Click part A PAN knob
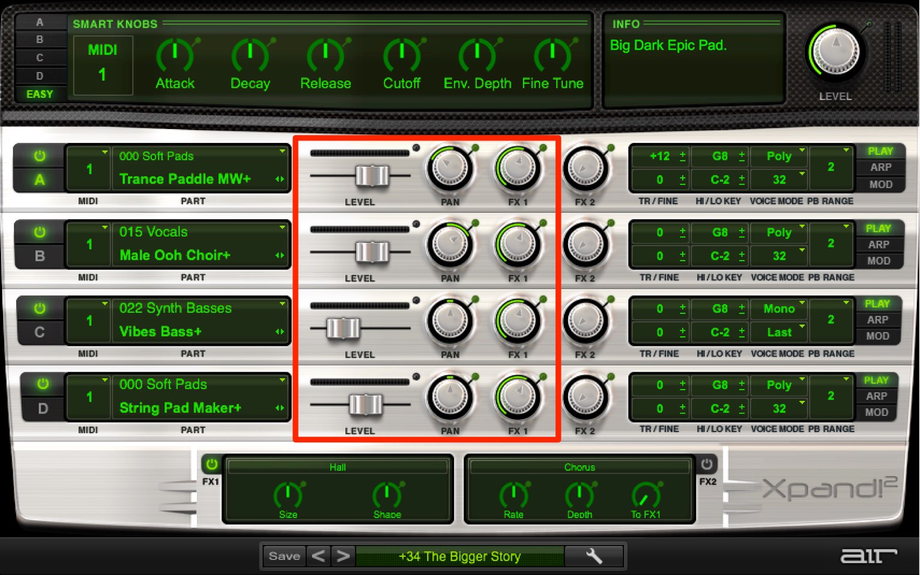Viewport: 920px width, 575px height. 450,169
